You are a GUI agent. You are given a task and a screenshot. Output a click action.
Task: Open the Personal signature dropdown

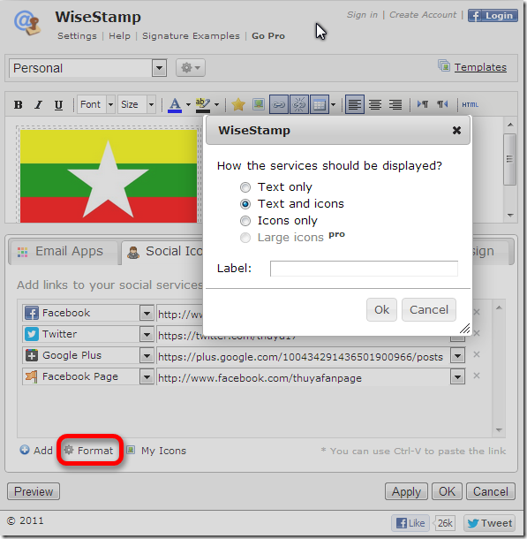(x=159, y=68)
